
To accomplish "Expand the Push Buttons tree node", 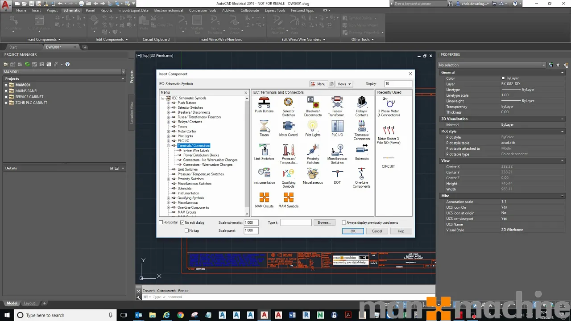I will [x=169, y=103].
